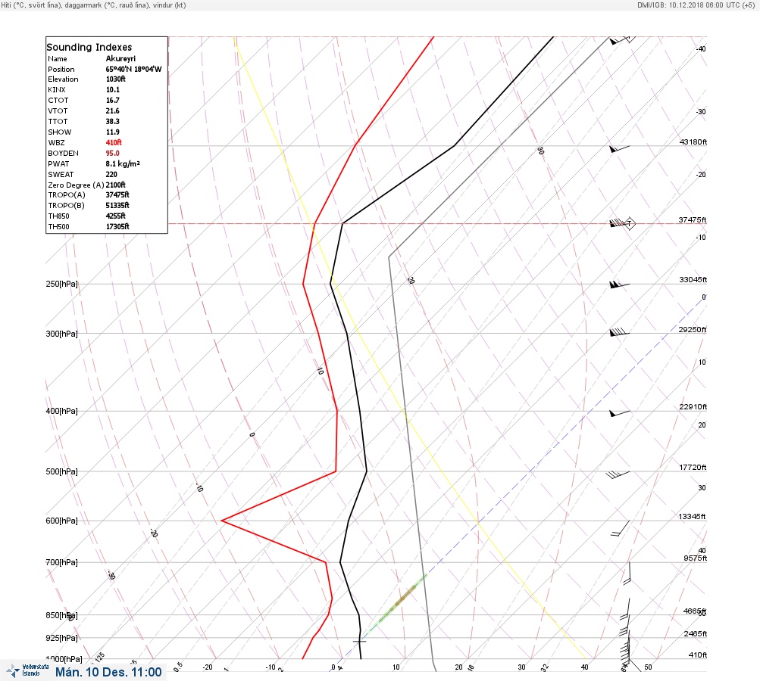The width and height of the screenshot is (760, 681).
Task: Click the KINX value 10.1
Action: tap(112, 89)
